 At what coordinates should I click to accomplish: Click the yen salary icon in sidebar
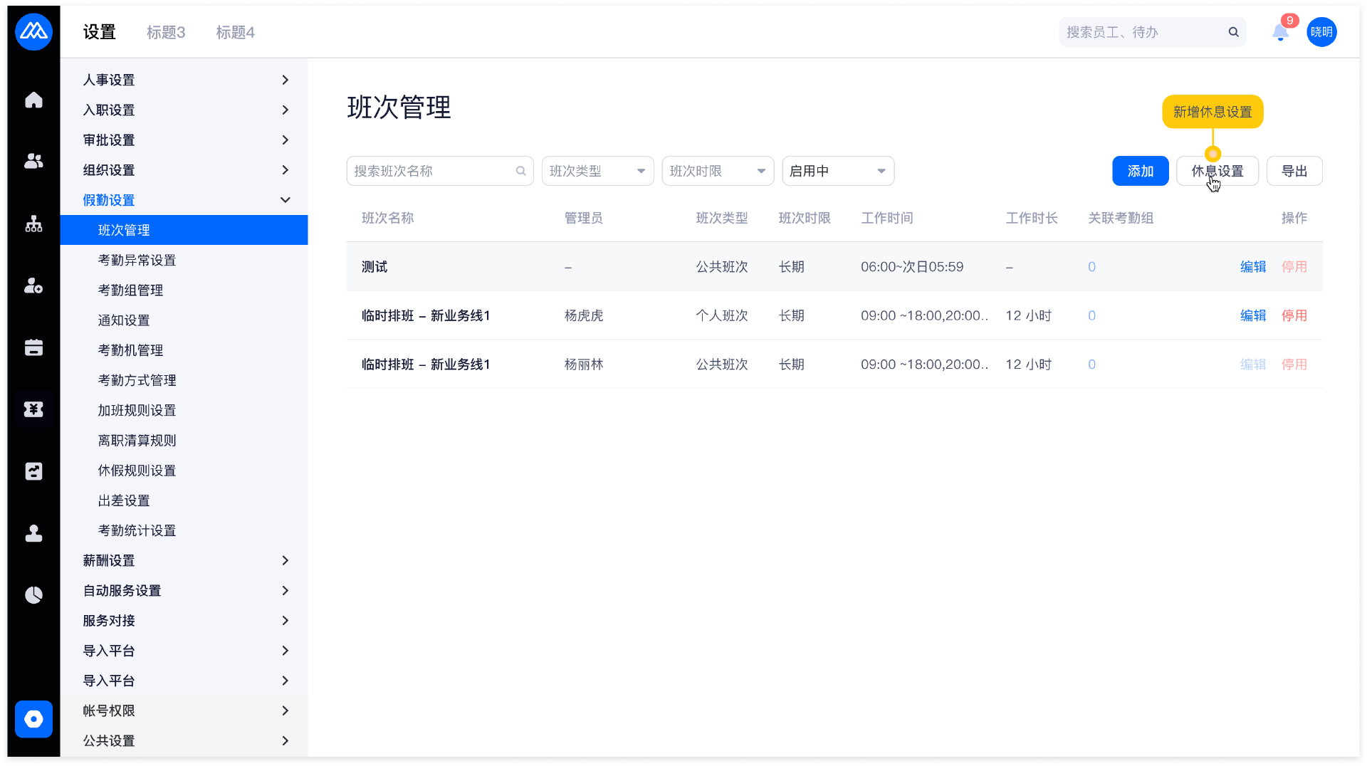coord(33,409)
